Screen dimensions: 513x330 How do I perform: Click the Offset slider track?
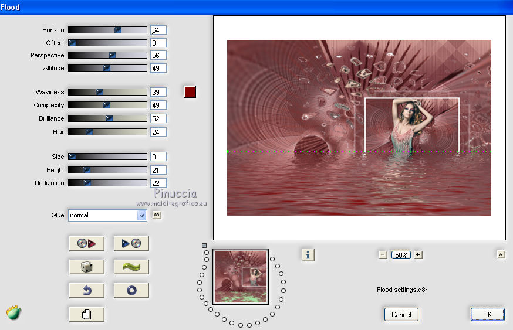click(x=107, y=43)
